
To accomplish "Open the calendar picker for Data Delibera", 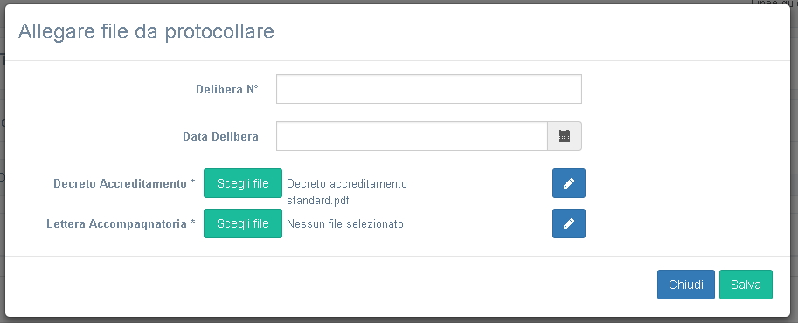I will pyautogui.click(x=565, y=136).
